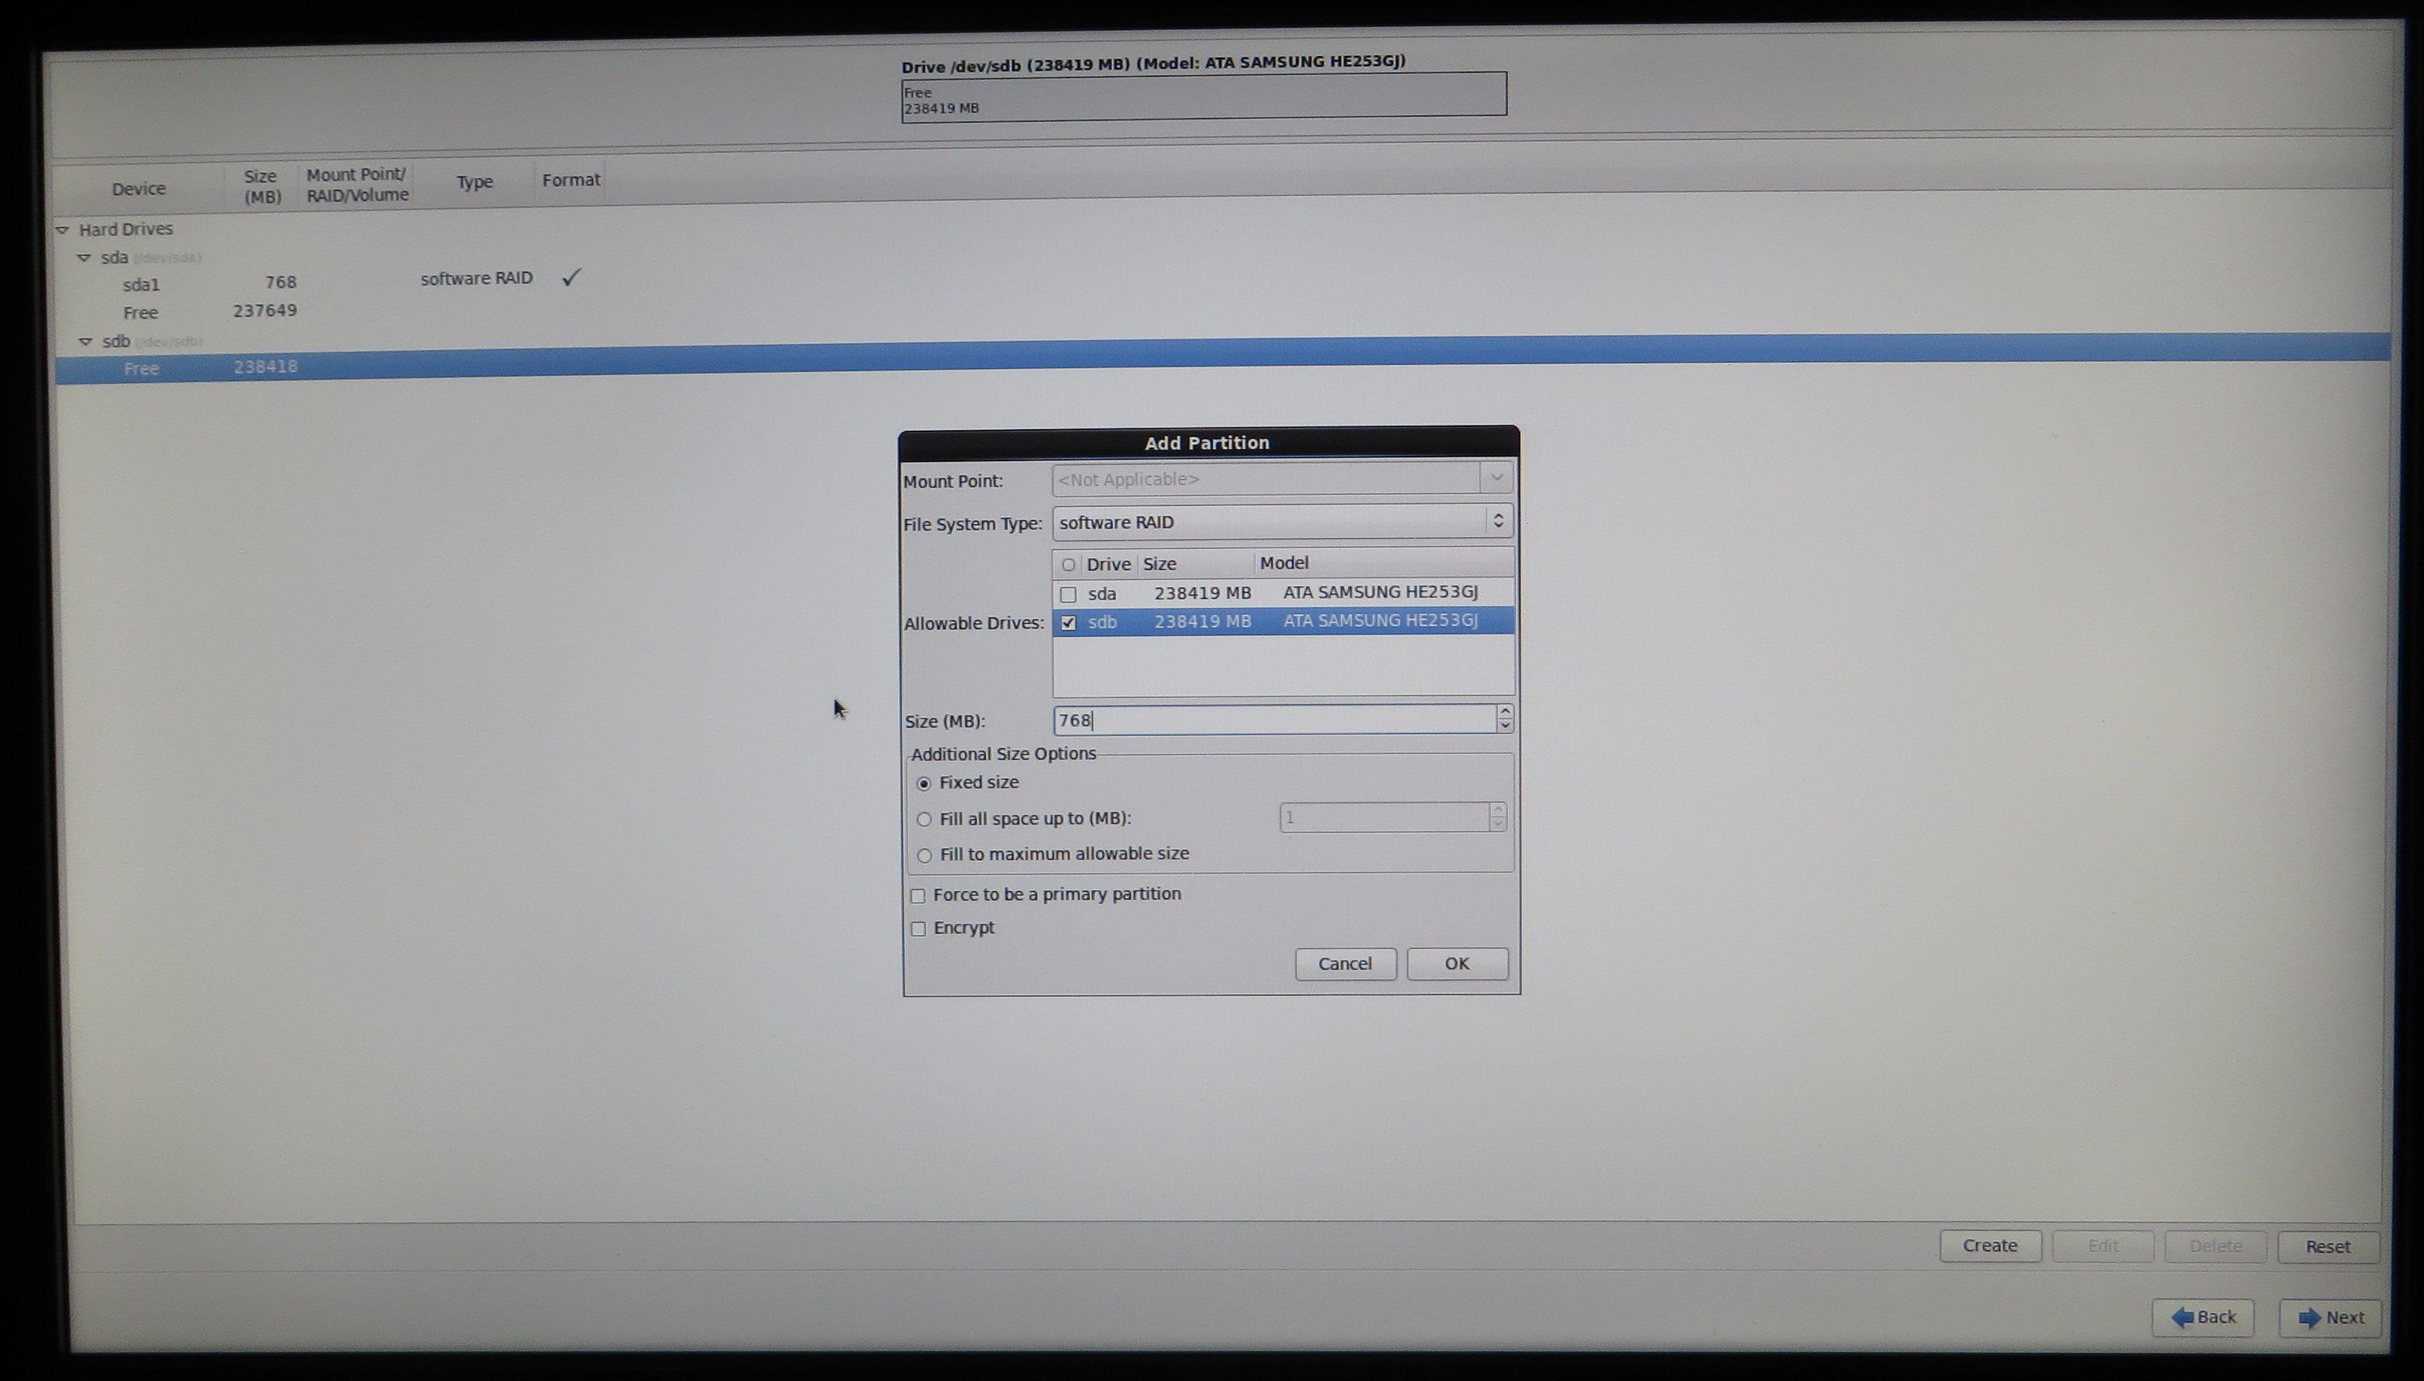Screen dimensions: 2424x1381
Task: Decrease Size (MB) with the down spinner arrow
Action: (1504, 727)
